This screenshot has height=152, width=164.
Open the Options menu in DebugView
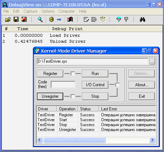click(48, 11)
